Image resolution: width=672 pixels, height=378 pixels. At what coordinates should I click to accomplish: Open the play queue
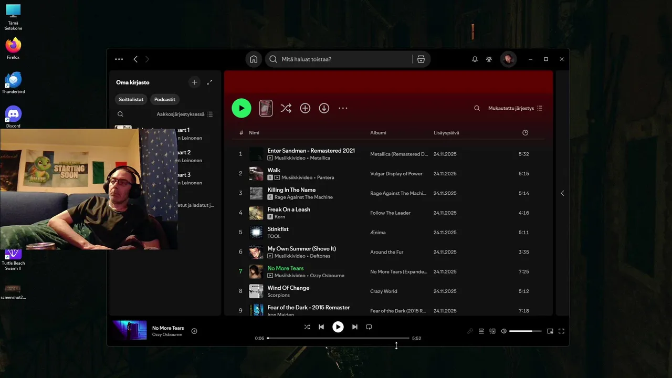pyautogui.click(x=481, y=331)
